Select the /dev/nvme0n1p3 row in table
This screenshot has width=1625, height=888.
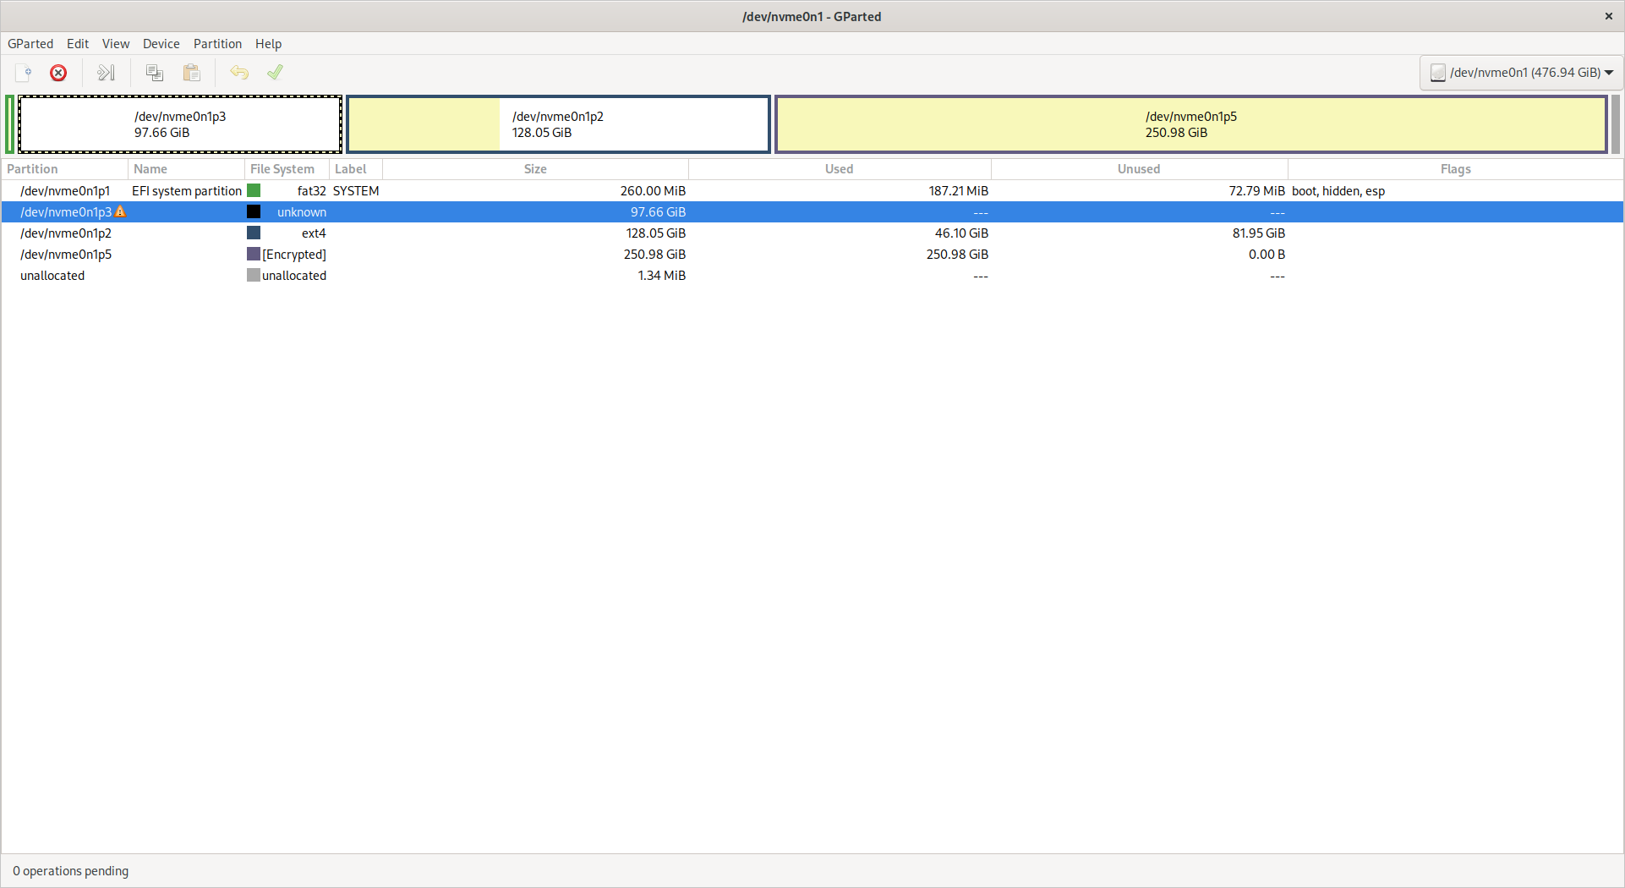tap(812, 211)
